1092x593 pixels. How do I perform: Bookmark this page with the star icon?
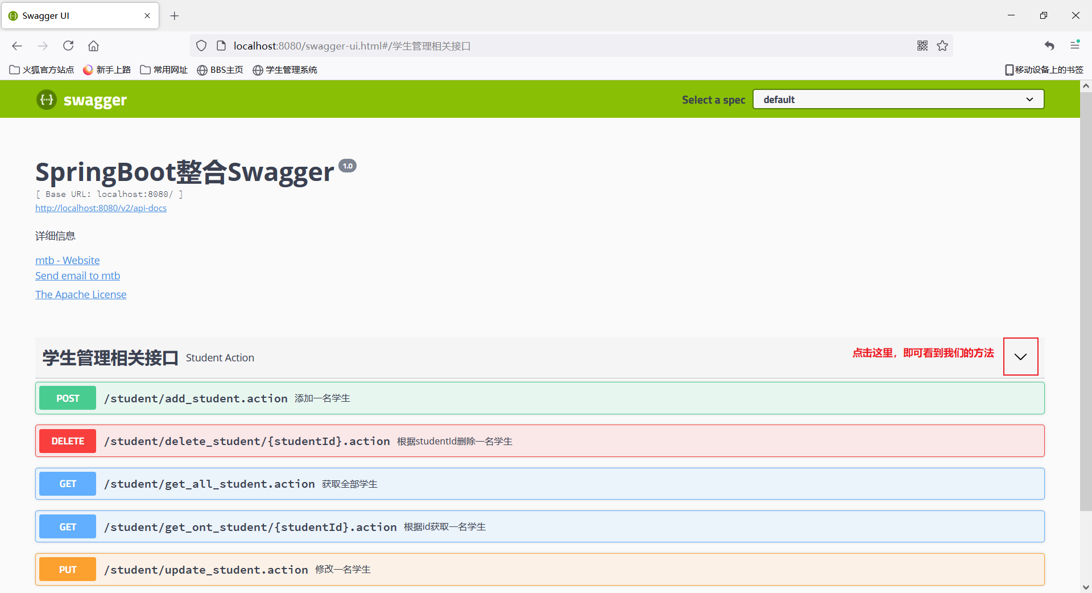pos(942,46)
